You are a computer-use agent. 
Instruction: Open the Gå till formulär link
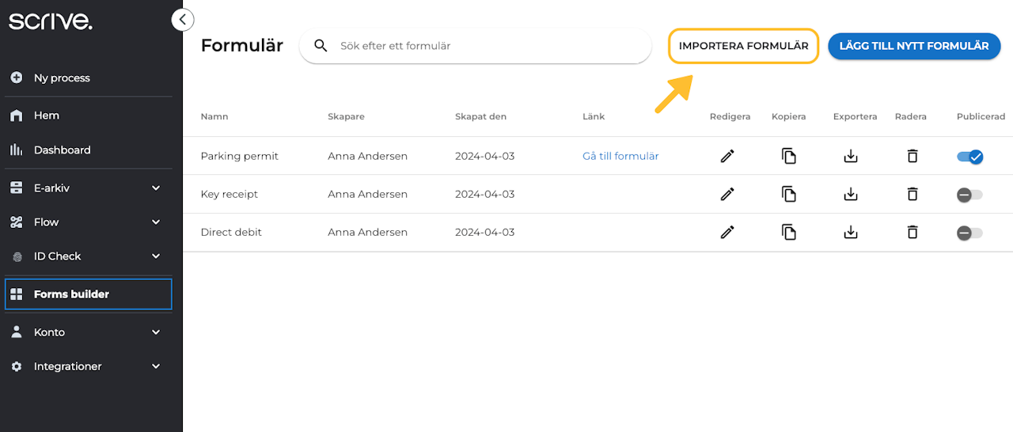pos(620,156)
